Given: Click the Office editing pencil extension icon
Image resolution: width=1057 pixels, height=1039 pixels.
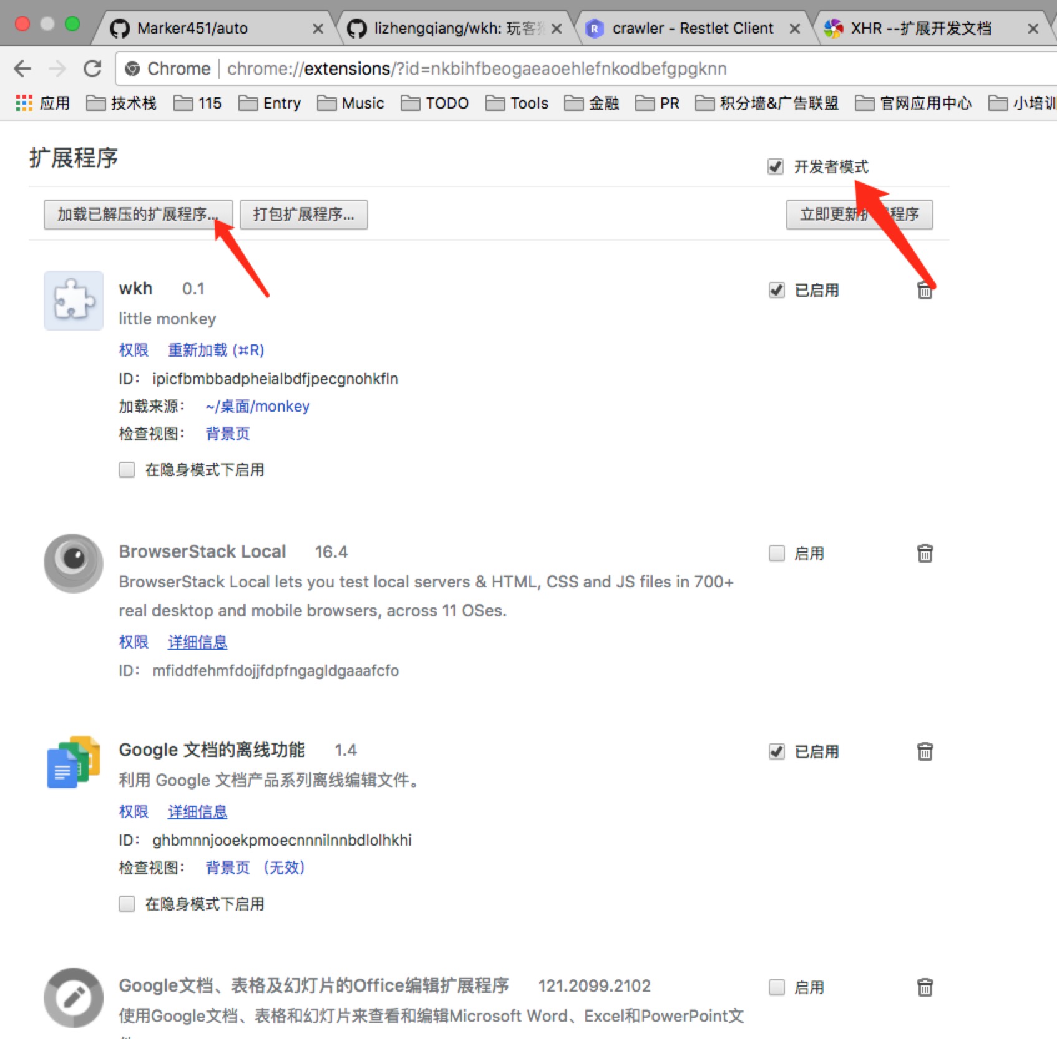Looking at the screenshot, I should 74,997.
